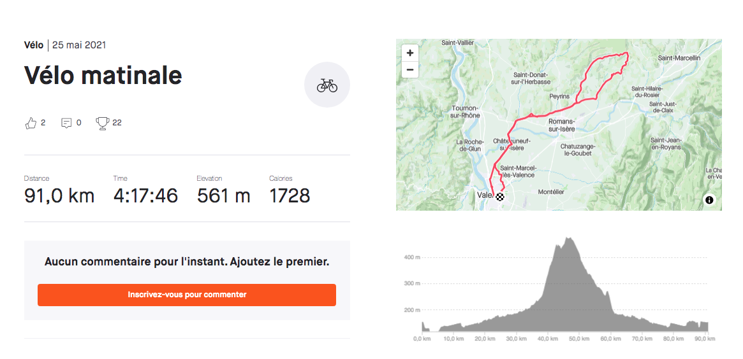Click the thumbs-up kudos icon
The width and height of the screenshot is (743, 359).
pos(31,123)
